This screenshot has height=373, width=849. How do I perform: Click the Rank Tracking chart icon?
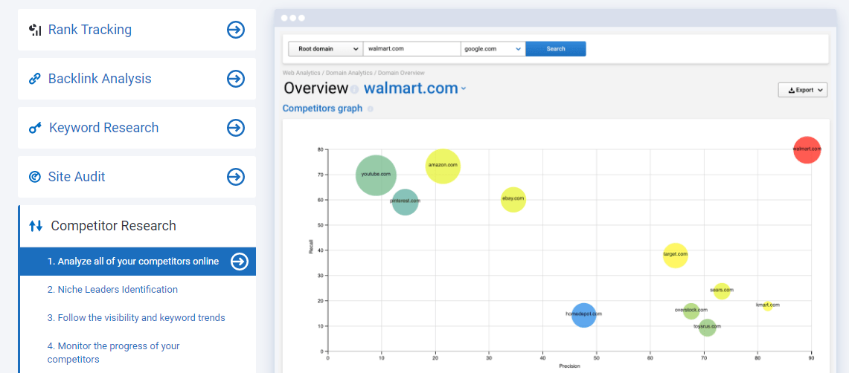click(x=35, y=30)
